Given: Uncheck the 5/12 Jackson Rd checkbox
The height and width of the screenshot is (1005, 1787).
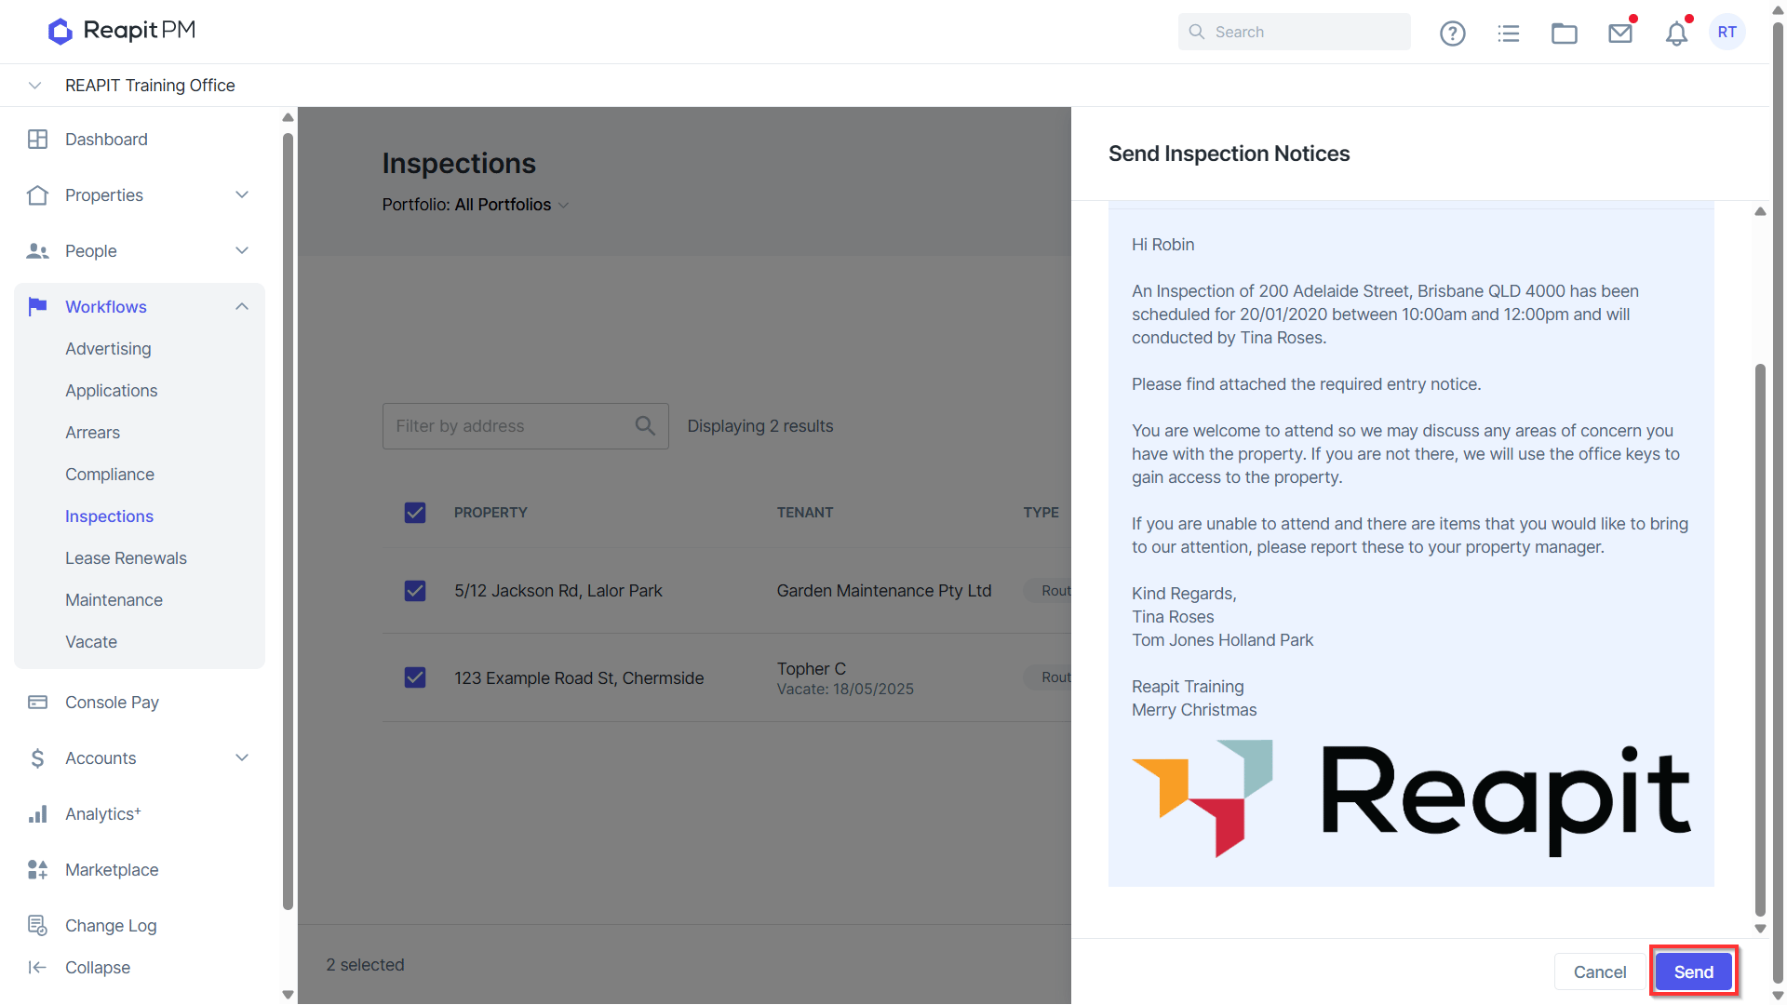Looking at the screenshot, I should tap(415, 591).
